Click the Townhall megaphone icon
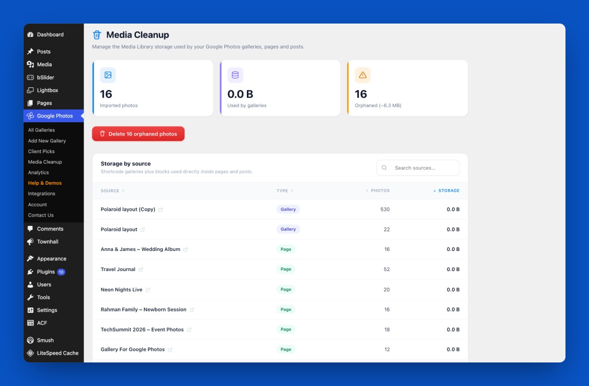The image size is (589, 386). tap(30, 242)
